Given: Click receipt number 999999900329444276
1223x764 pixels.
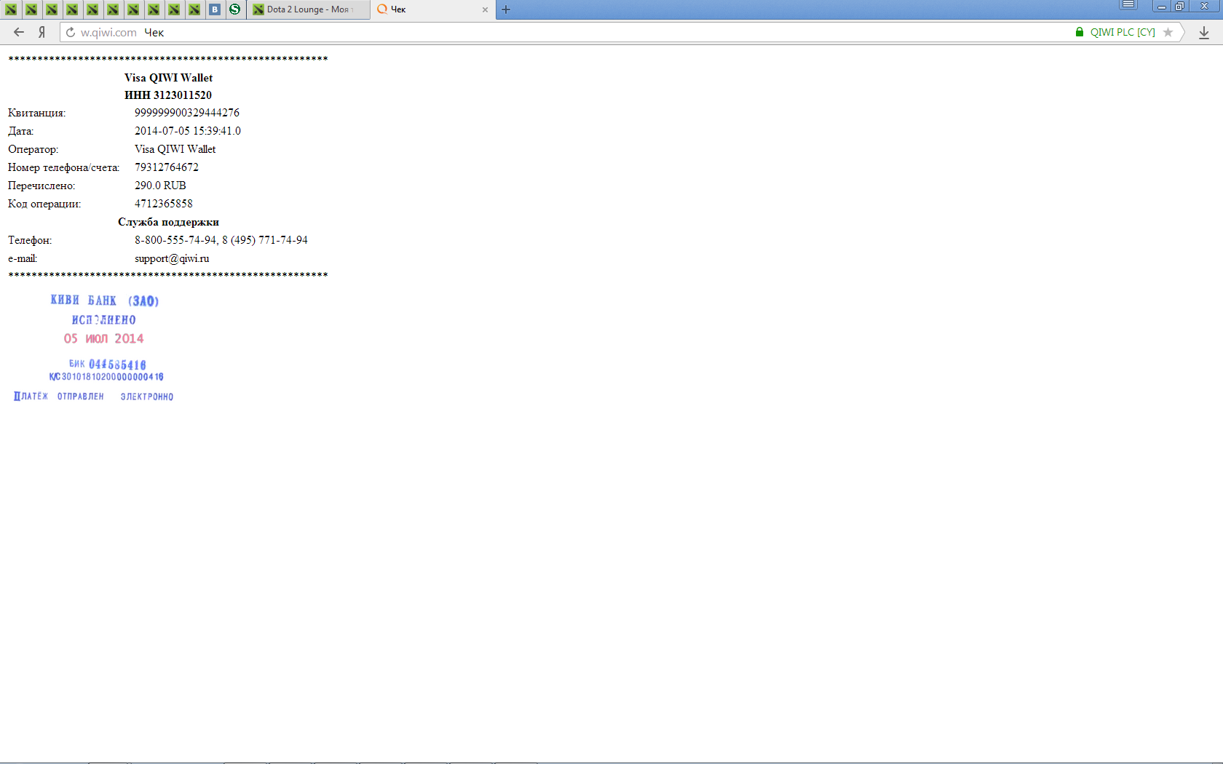Looking at the screenshot, I should pyautogui.click(x=187, y=113).
